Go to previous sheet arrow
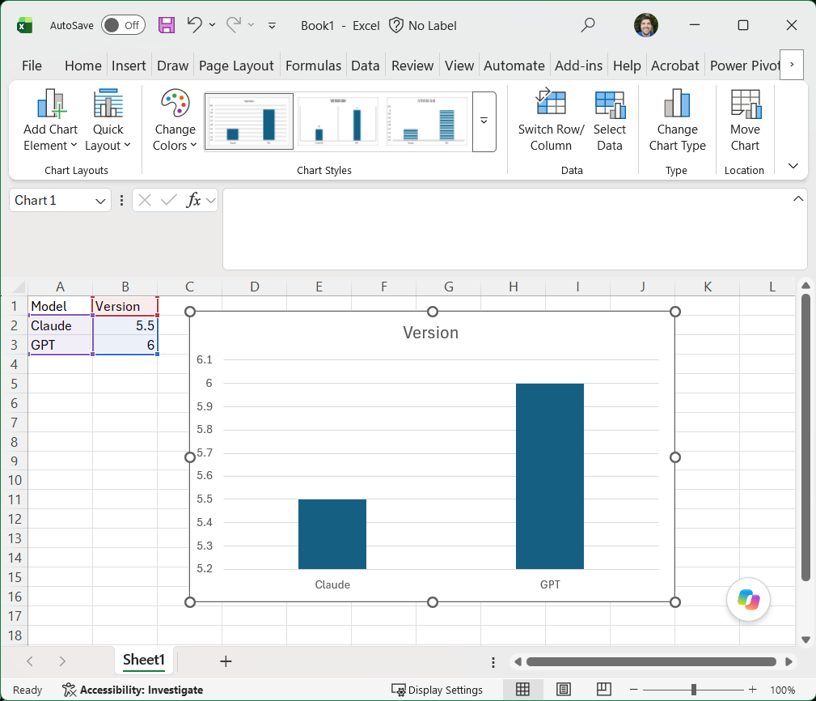This screenshot has width=816, height=701. coord(30,661)
